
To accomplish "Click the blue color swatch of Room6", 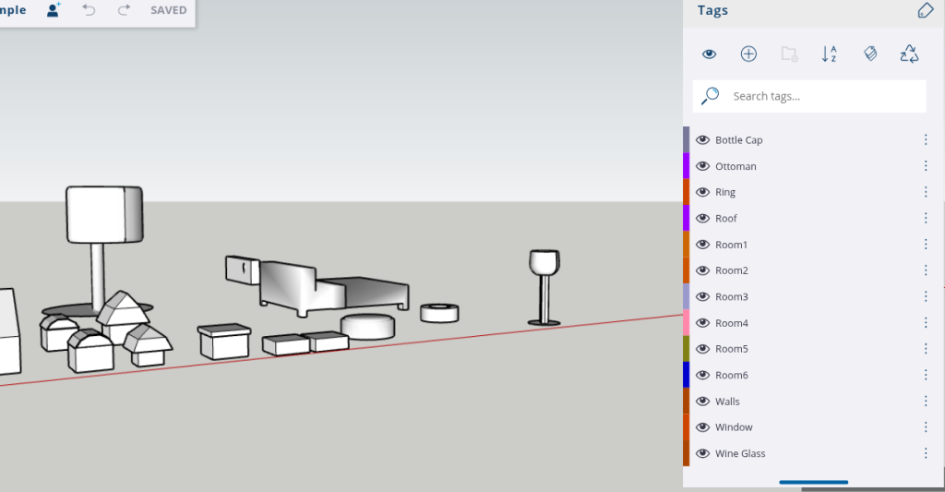I will (x=686, y=375).
